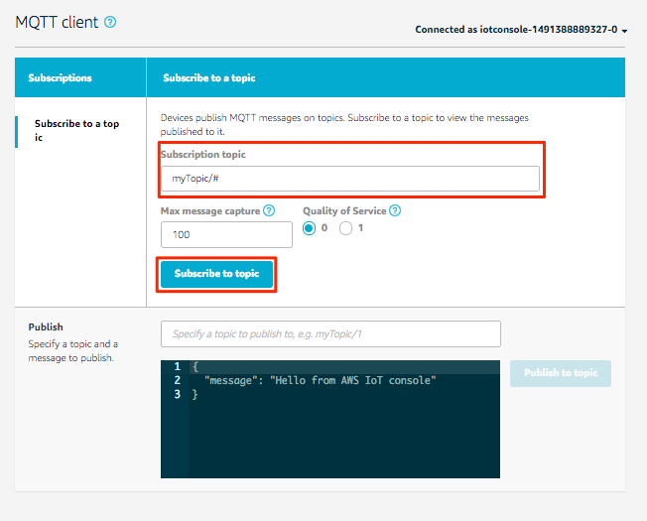Screen dimensions: 647x521
Task: Focus the Subscription topic input field
Action: coord(350,179)
